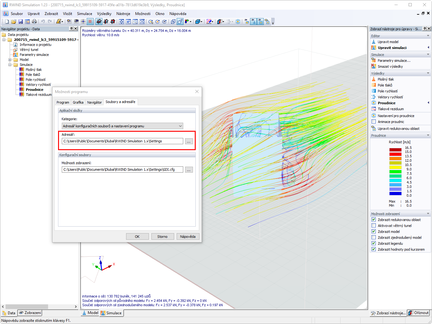Uncheck Zobrazit legendu checkbox
Image resolution: width=432 pixels, height=324 pixels.
click(x=374, y=243)
